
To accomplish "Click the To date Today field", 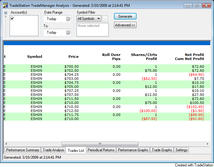I will click(x=57, y=32).
